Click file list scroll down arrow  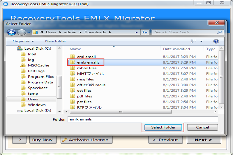[221, 107]
